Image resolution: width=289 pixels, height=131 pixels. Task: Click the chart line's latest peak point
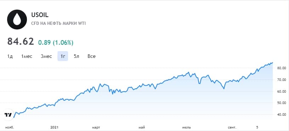tap(272, 62)
